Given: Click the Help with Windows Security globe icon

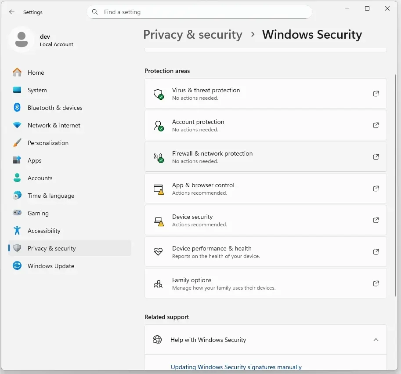Looking at the screenshot, I should 157,340.
